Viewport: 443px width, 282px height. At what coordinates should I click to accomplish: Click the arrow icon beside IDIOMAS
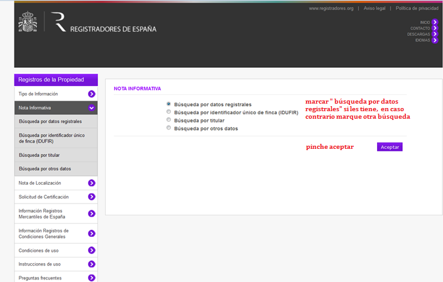[435, 40]
